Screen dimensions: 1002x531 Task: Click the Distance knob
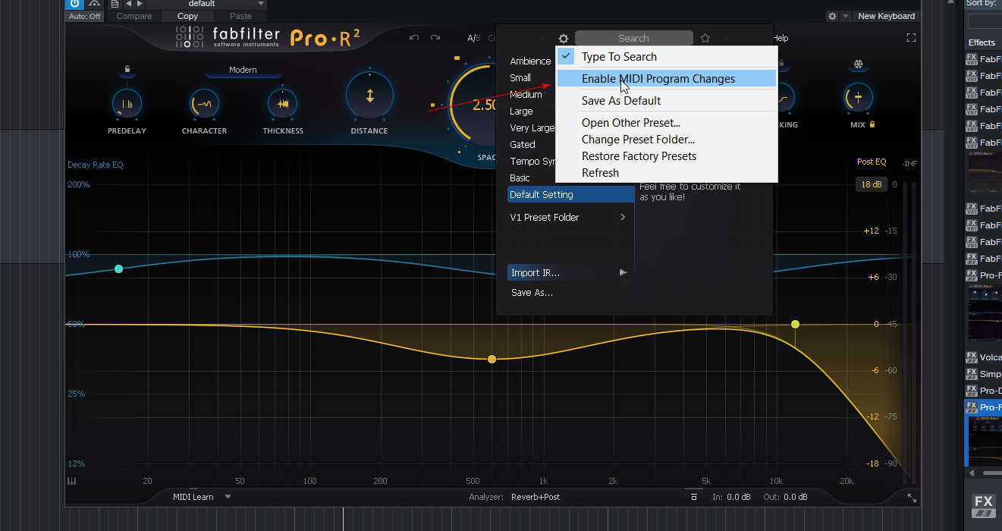[369, 96]
